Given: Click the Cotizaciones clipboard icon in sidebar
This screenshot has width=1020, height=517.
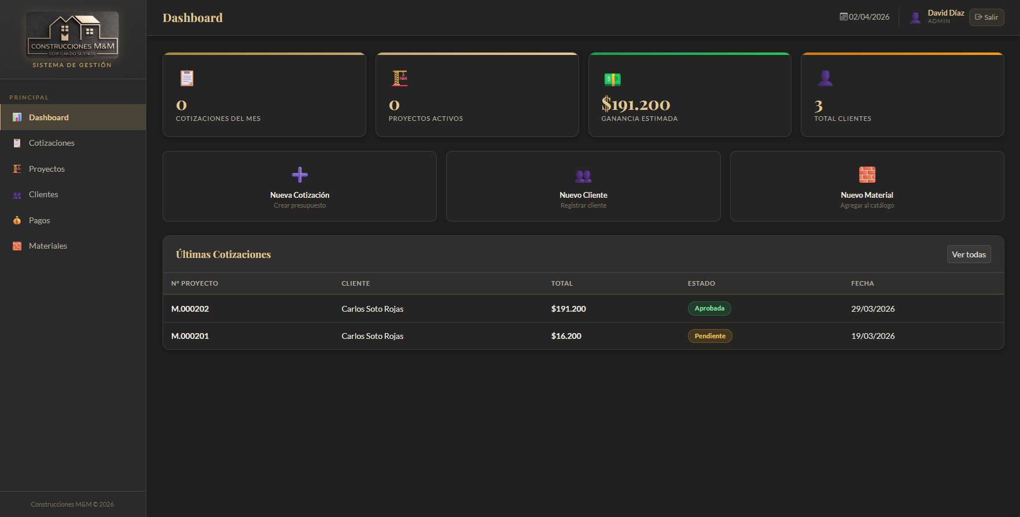Looking at the screenshot, I should [17, 143].
